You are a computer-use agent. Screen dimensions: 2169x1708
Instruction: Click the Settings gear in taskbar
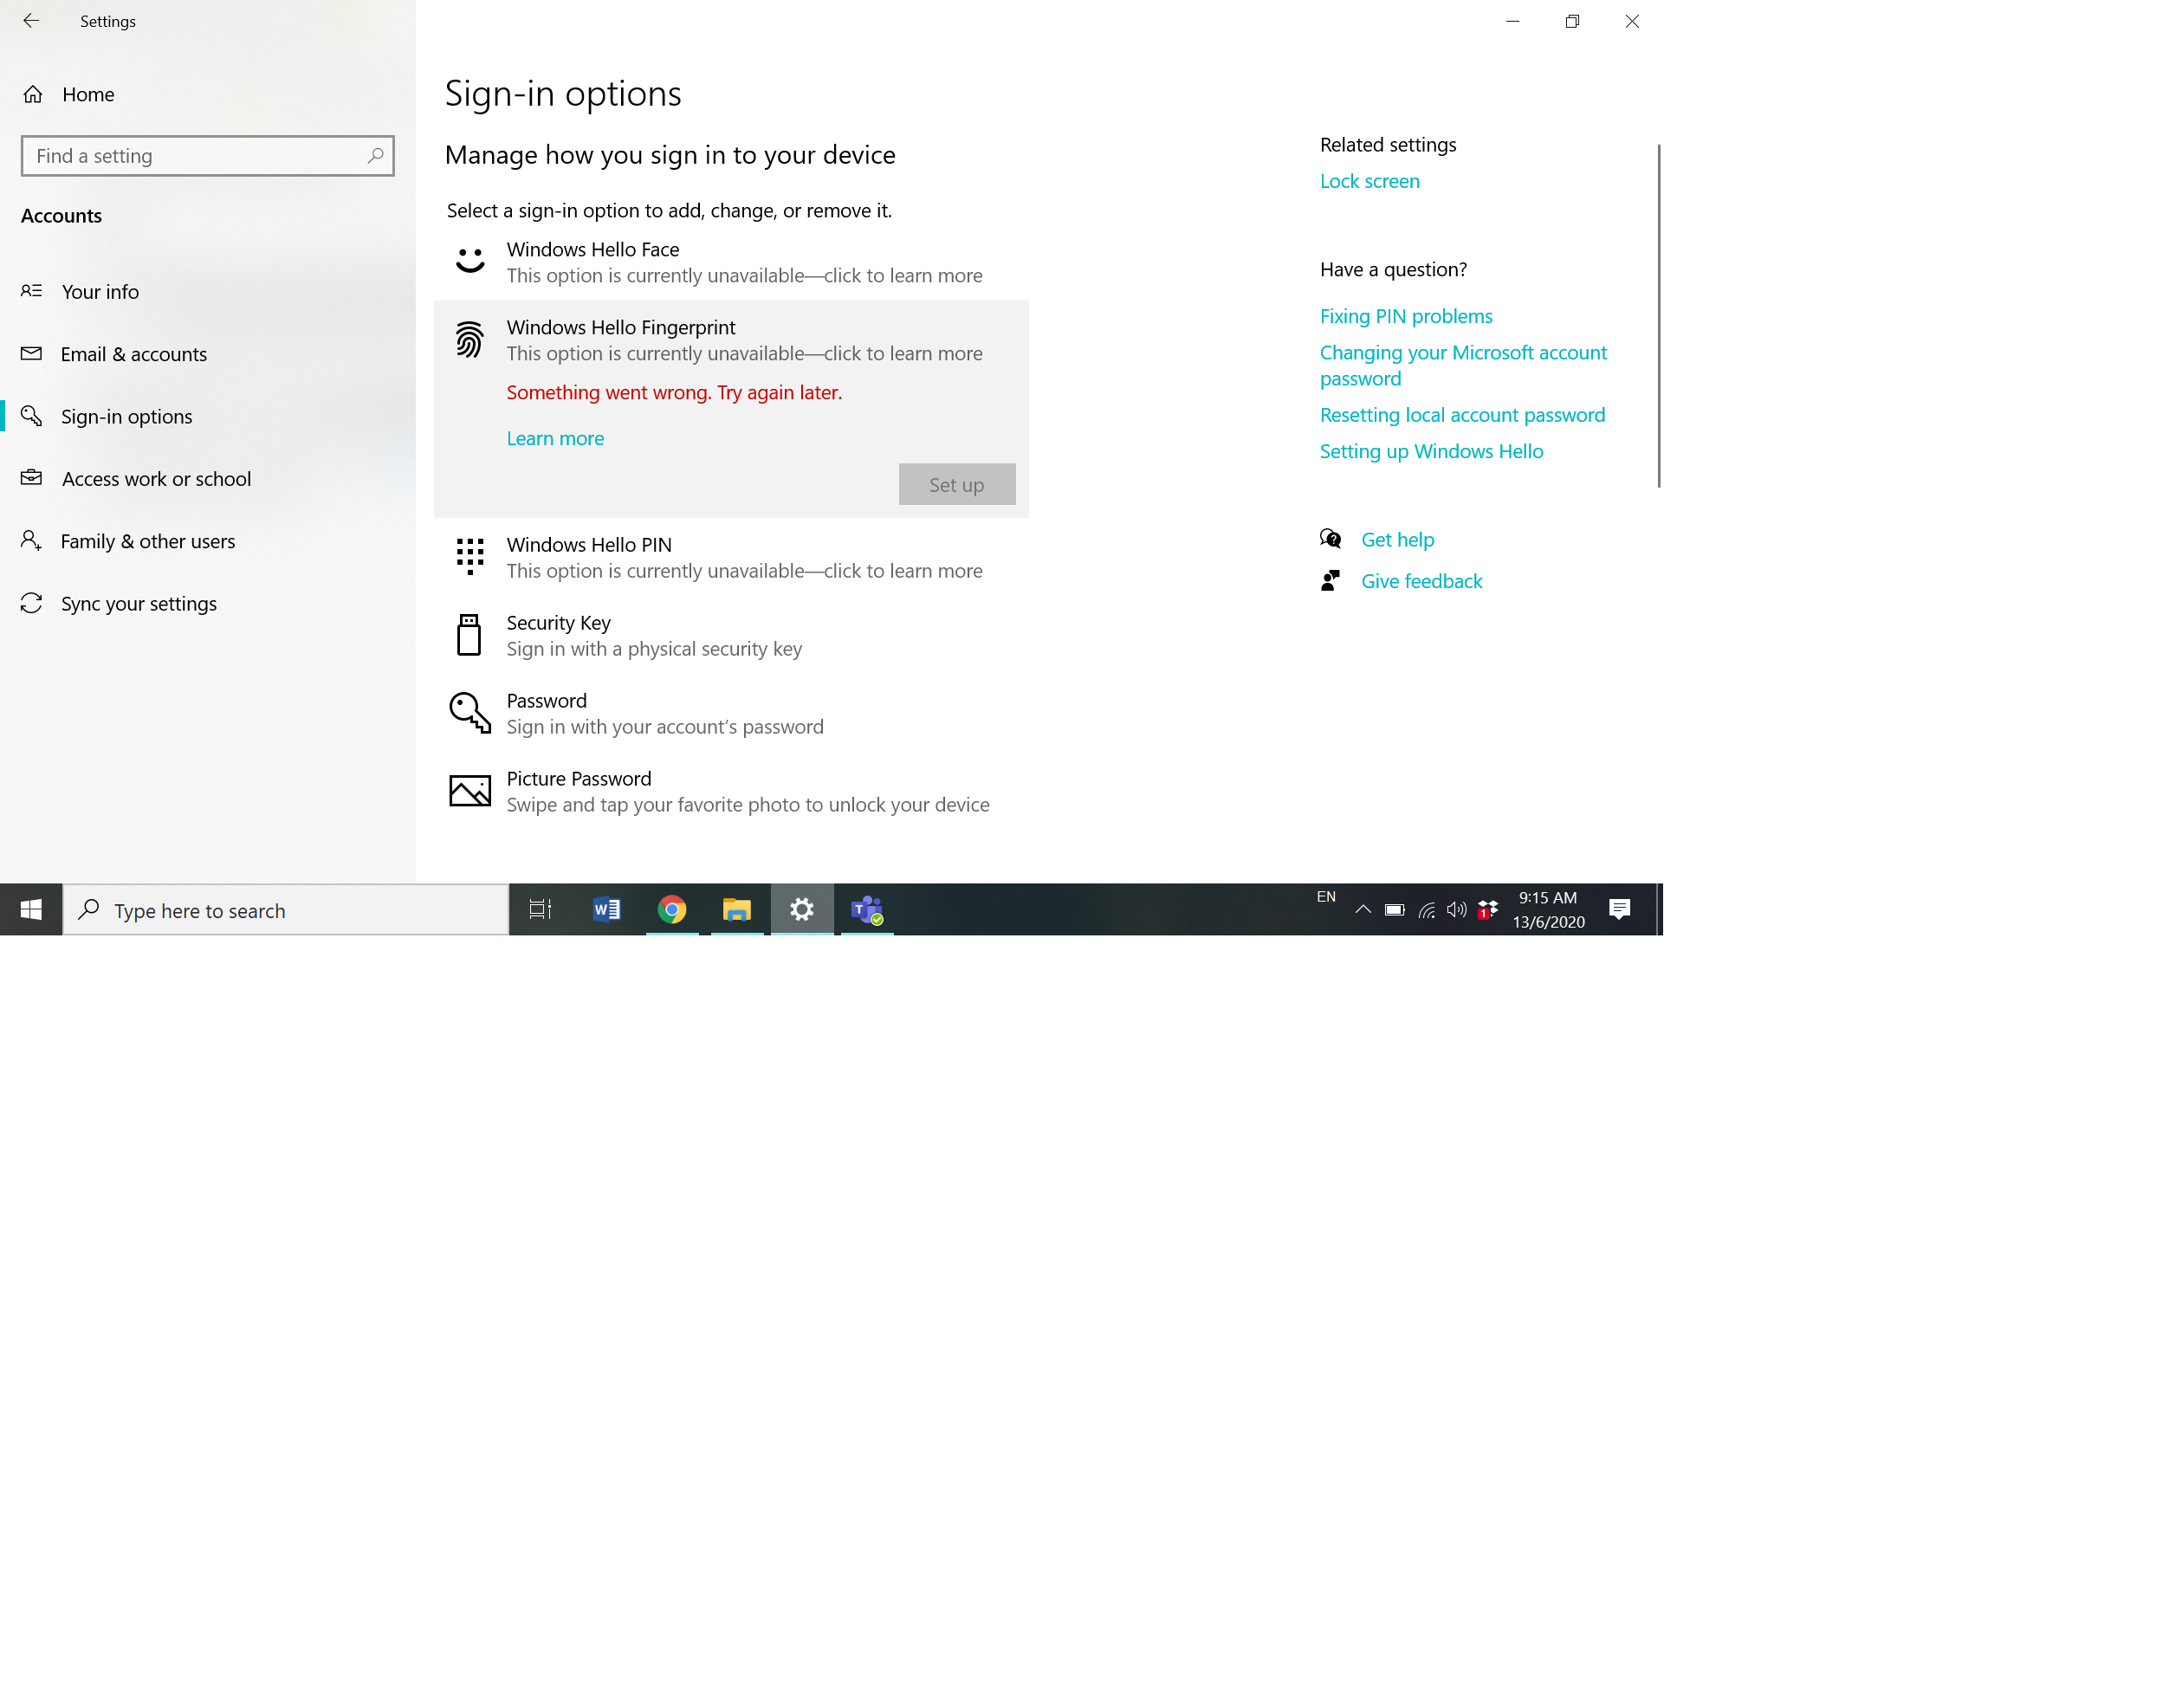coord(802,910)
